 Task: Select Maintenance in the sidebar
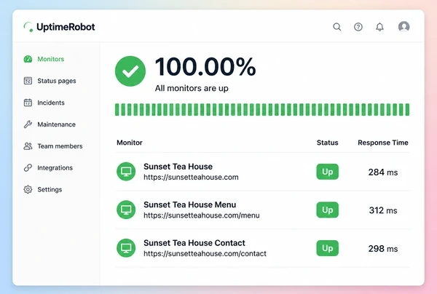click(56, 124)
